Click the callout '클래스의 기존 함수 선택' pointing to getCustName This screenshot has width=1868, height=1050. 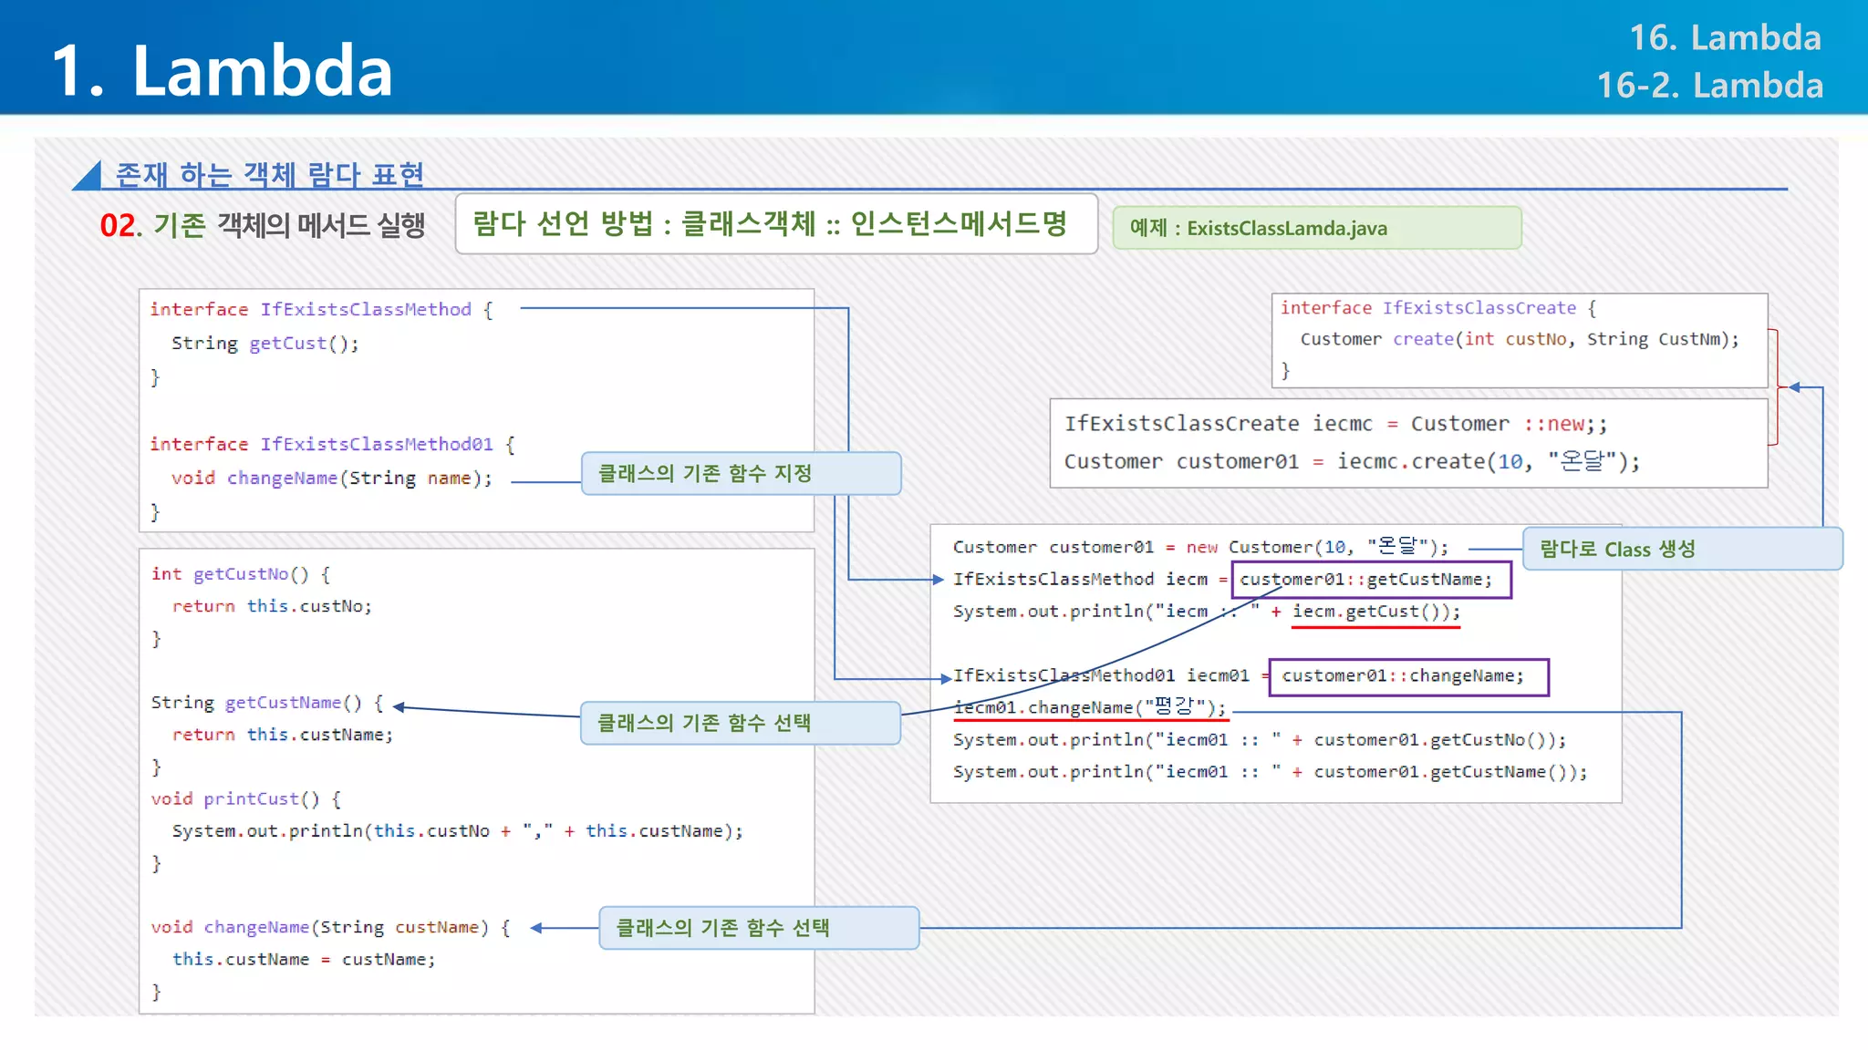pyautogui.click(x=741, y=723)
